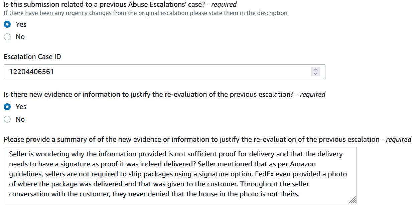Click the 'No' label text under Abuse Escalations question

point(20,37)
